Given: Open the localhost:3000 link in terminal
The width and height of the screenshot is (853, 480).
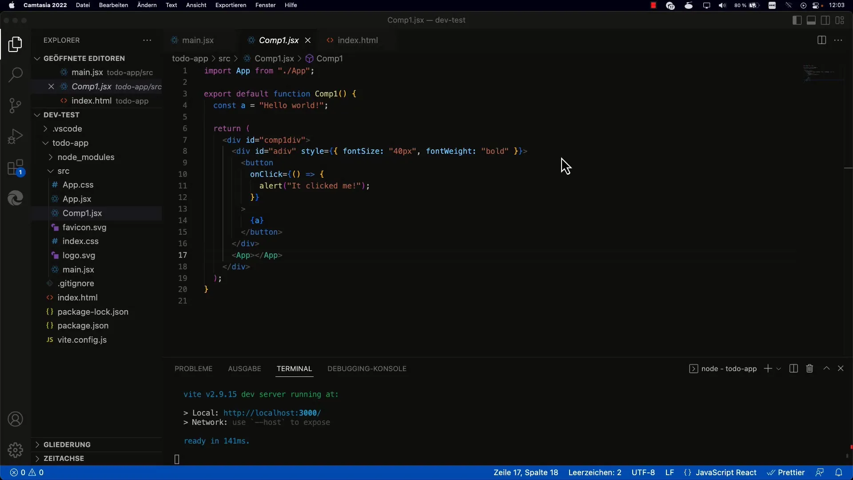Looking at the screenshot, I should click(272, 413).
